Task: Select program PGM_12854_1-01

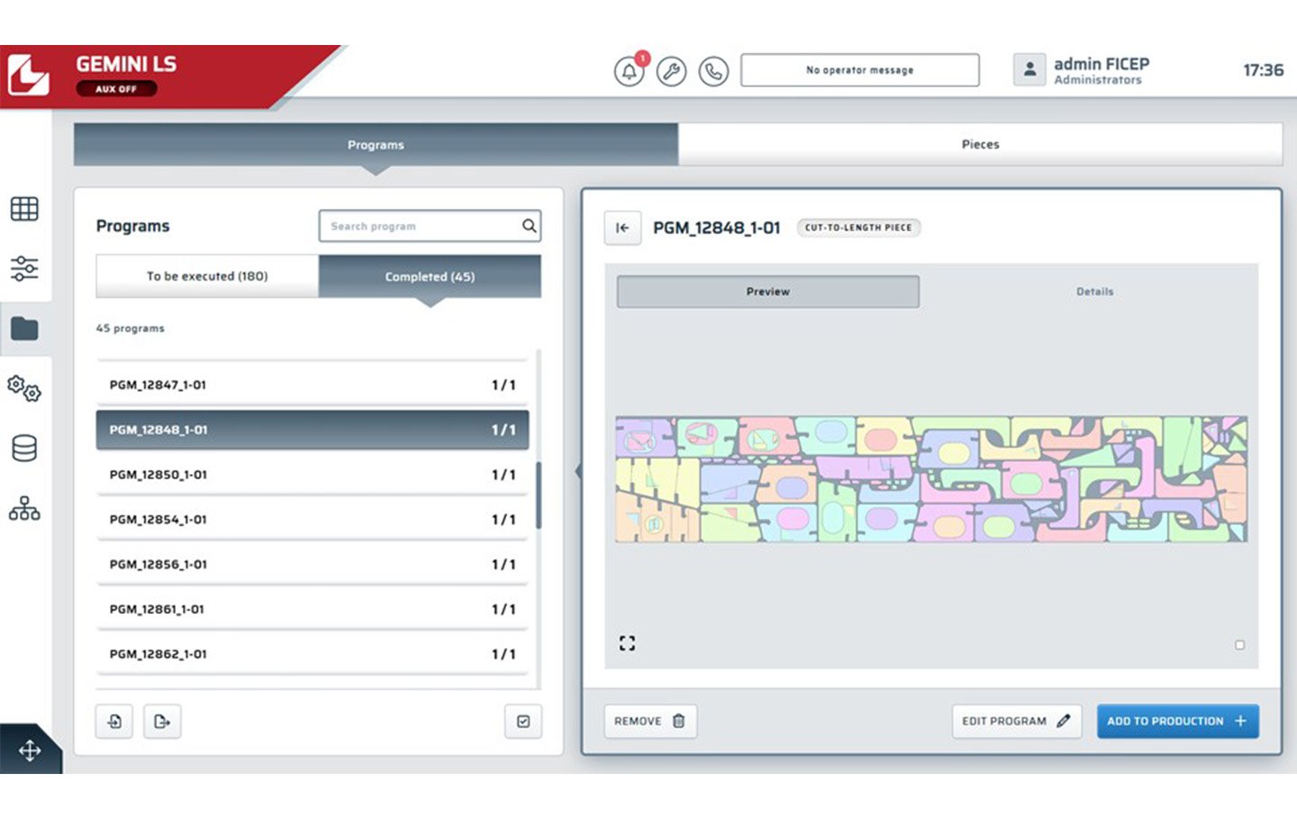Action: pos(313,519)
